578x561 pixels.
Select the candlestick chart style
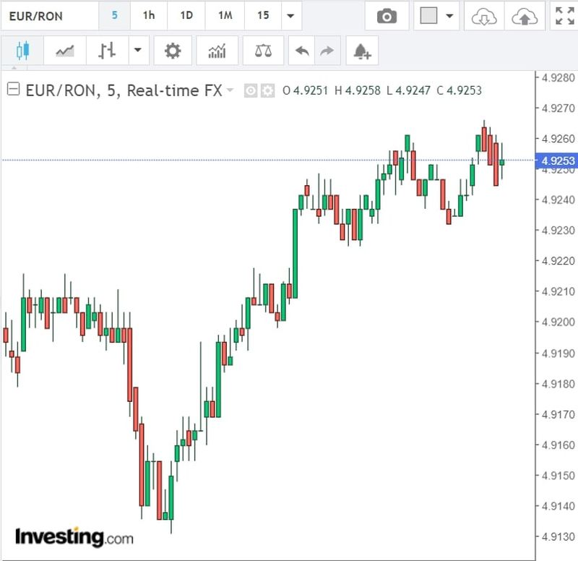[22, 51]
